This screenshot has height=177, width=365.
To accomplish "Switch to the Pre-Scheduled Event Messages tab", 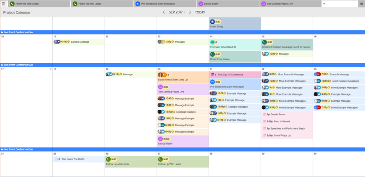I will coord(158,4).
